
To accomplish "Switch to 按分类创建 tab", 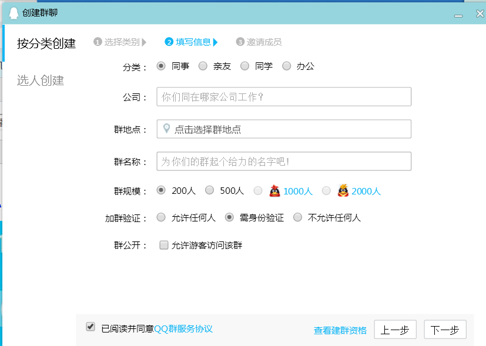I will [x=46, y=43].
